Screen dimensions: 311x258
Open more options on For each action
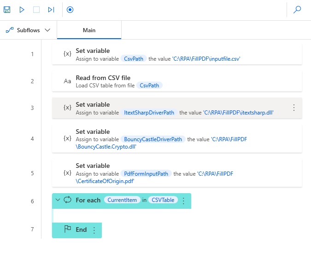pyautogui.click(x=183, y=201)
